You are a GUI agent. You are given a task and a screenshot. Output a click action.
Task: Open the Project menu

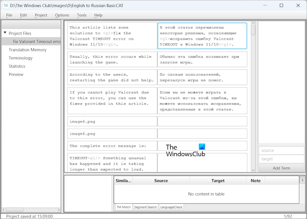(x=41, y=15)
